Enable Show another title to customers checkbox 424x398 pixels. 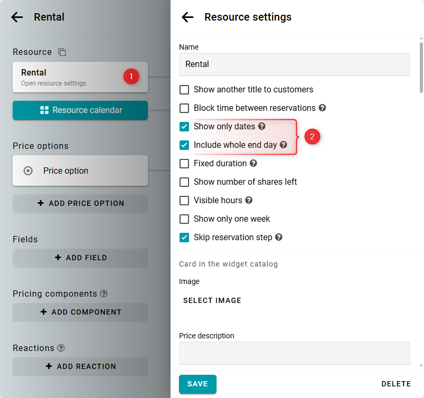point(184,90)
